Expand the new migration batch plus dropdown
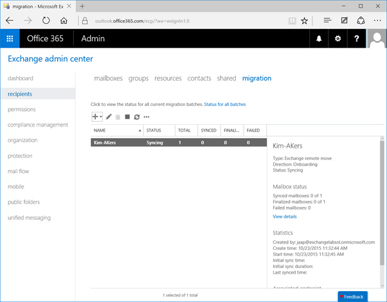This screenshot has height=302, width=387. coord(97,117)
